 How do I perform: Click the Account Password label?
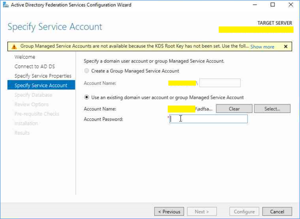tap(104, 119)
